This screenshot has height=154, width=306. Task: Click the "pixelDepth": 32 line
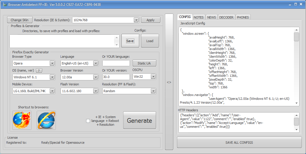[x=220, y=80]
